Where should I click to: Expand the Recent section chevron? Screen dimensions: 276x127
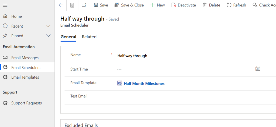click(48, 26)
